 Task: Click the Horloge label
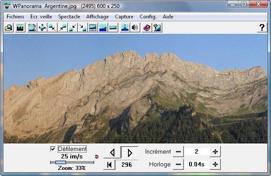click(x=160, y=165)
